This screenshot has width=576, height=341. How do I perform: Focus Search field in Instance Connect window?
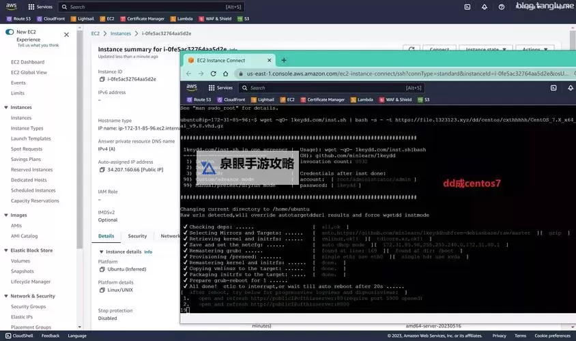point(332,88)
